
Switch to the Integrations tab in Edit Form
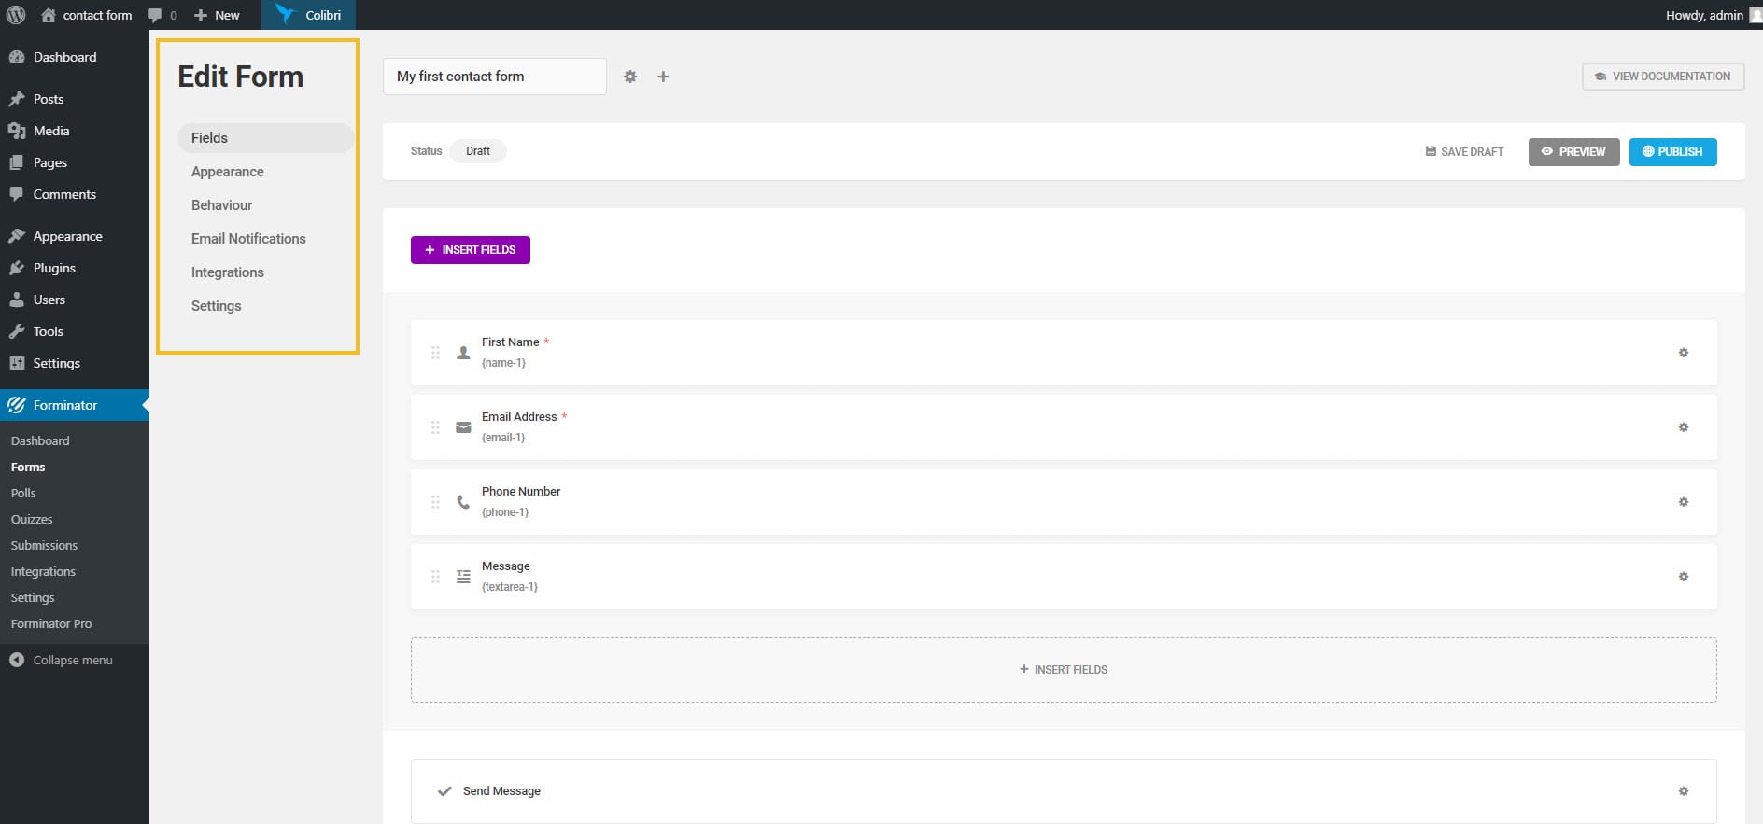pyautogui.click(x=228, y=272)
